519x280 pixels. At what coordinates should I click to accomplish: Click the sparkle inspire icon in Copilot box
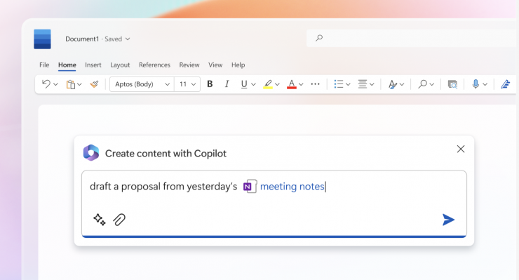100,220
